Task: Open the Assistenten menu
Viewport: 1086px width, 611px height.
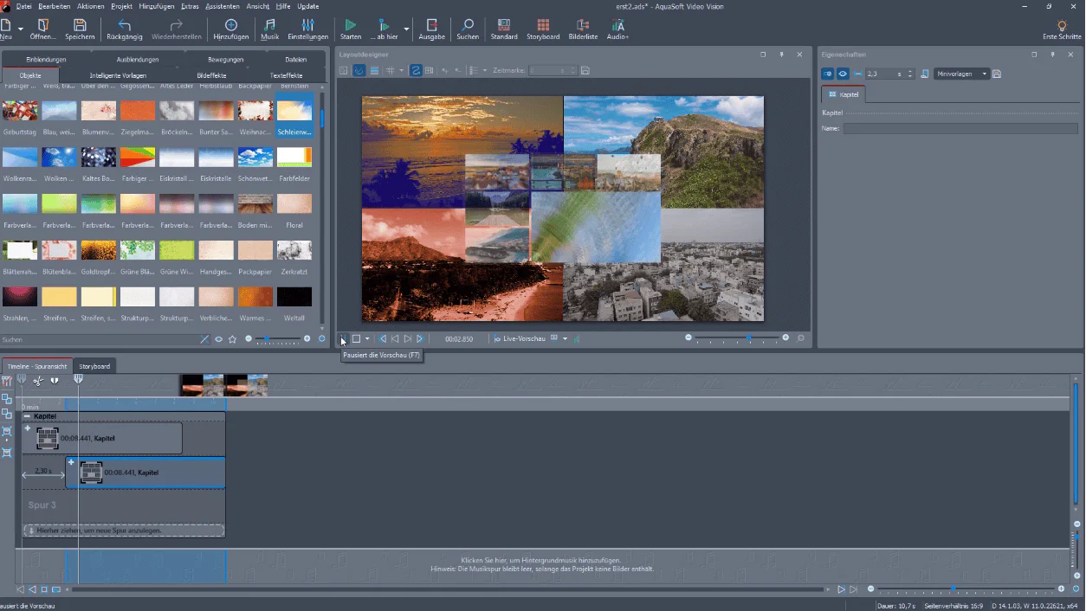Action: (223, 6)
